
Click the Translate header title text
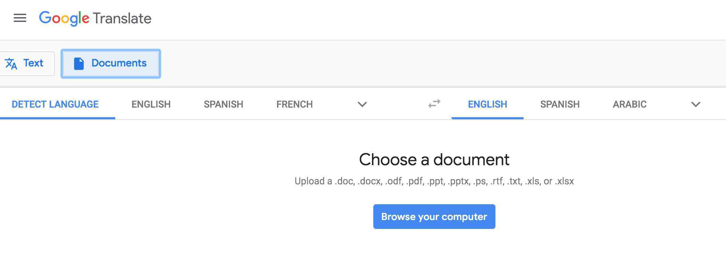(122, 19)
